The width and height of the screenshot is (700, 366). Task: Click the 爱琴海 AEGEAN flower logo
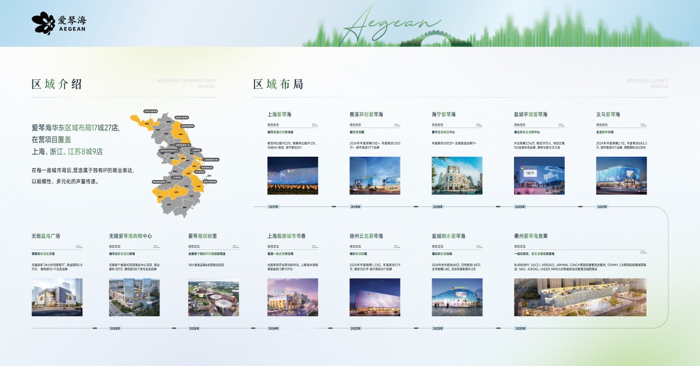coord(59,23)
